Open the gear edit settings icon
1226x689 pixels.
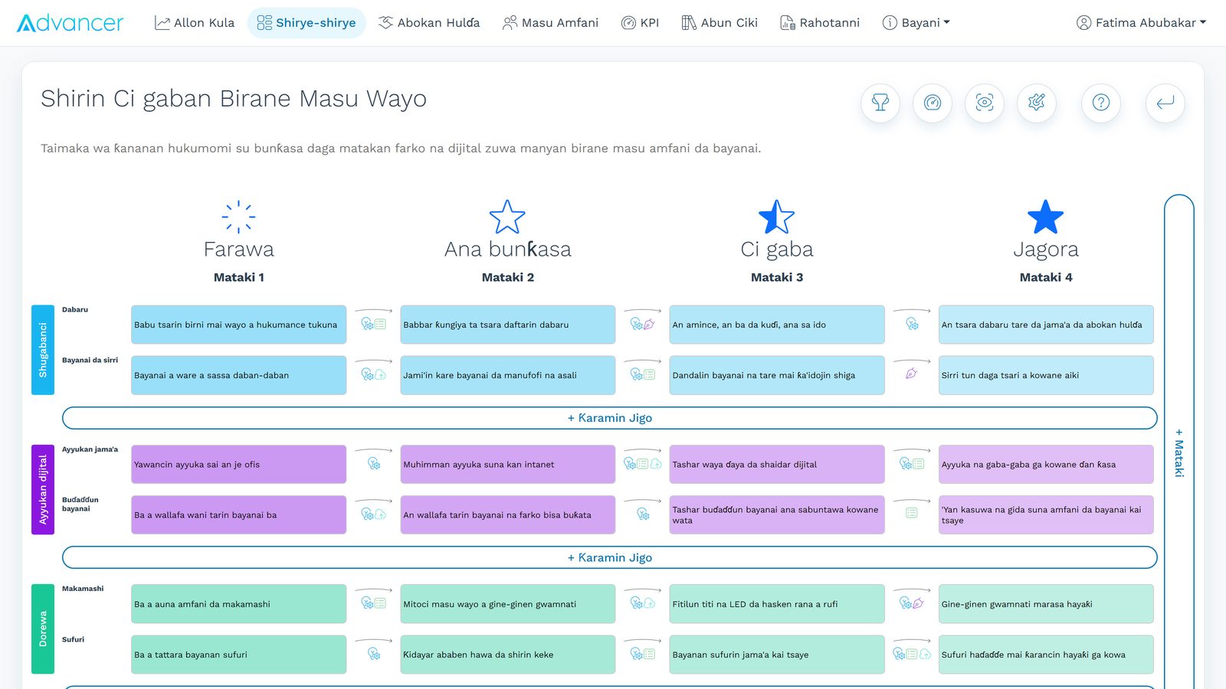(1037, 103)
